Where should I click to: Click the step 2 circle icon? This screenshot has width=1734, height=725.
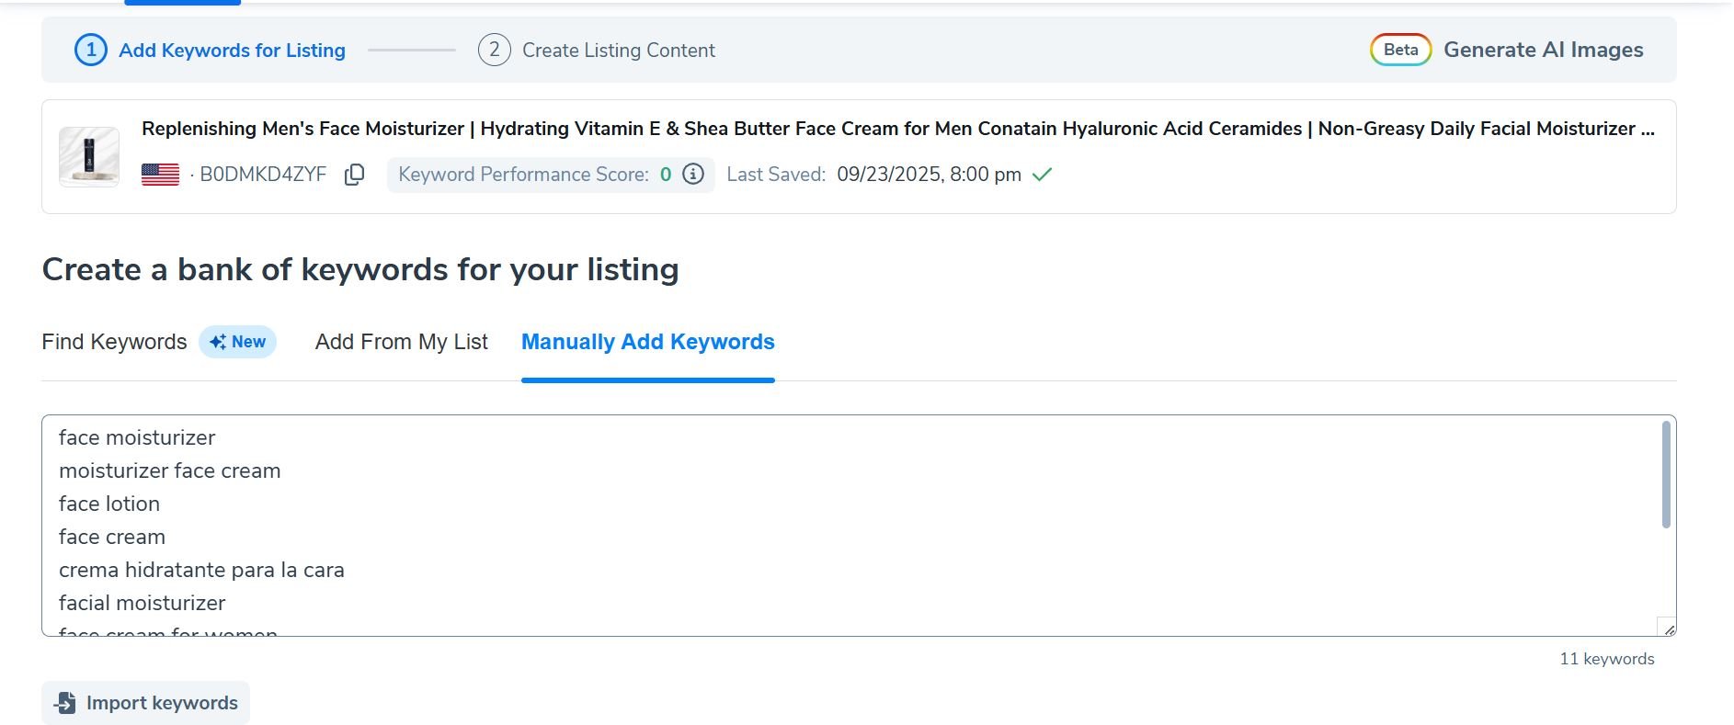(494, 50)
